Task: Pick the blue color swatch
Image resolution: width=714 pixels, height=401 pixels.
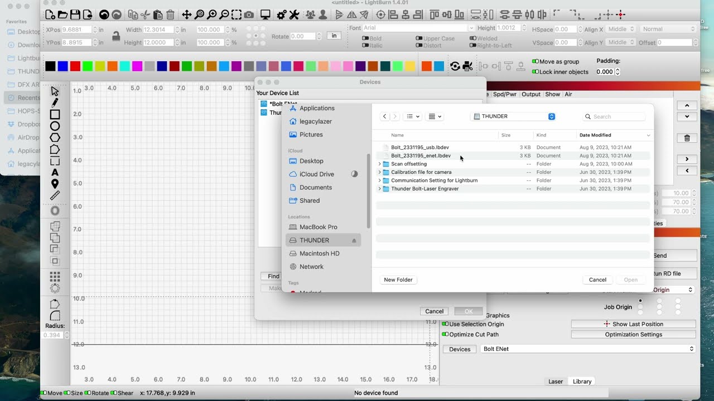Action: pos(63,66)
